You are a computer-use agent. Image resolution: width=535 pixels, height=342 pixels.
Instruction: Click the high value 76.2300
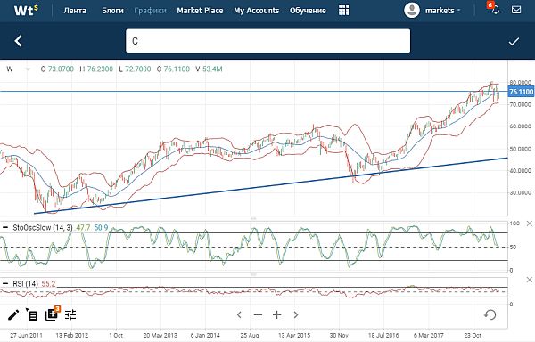point(100,69)
